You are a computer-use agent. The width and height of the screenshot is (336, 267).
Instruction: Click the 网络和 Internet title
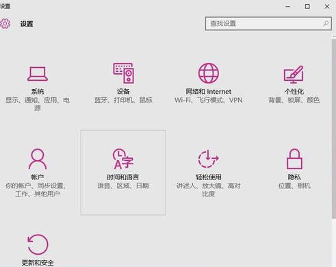tap(208, 92)
